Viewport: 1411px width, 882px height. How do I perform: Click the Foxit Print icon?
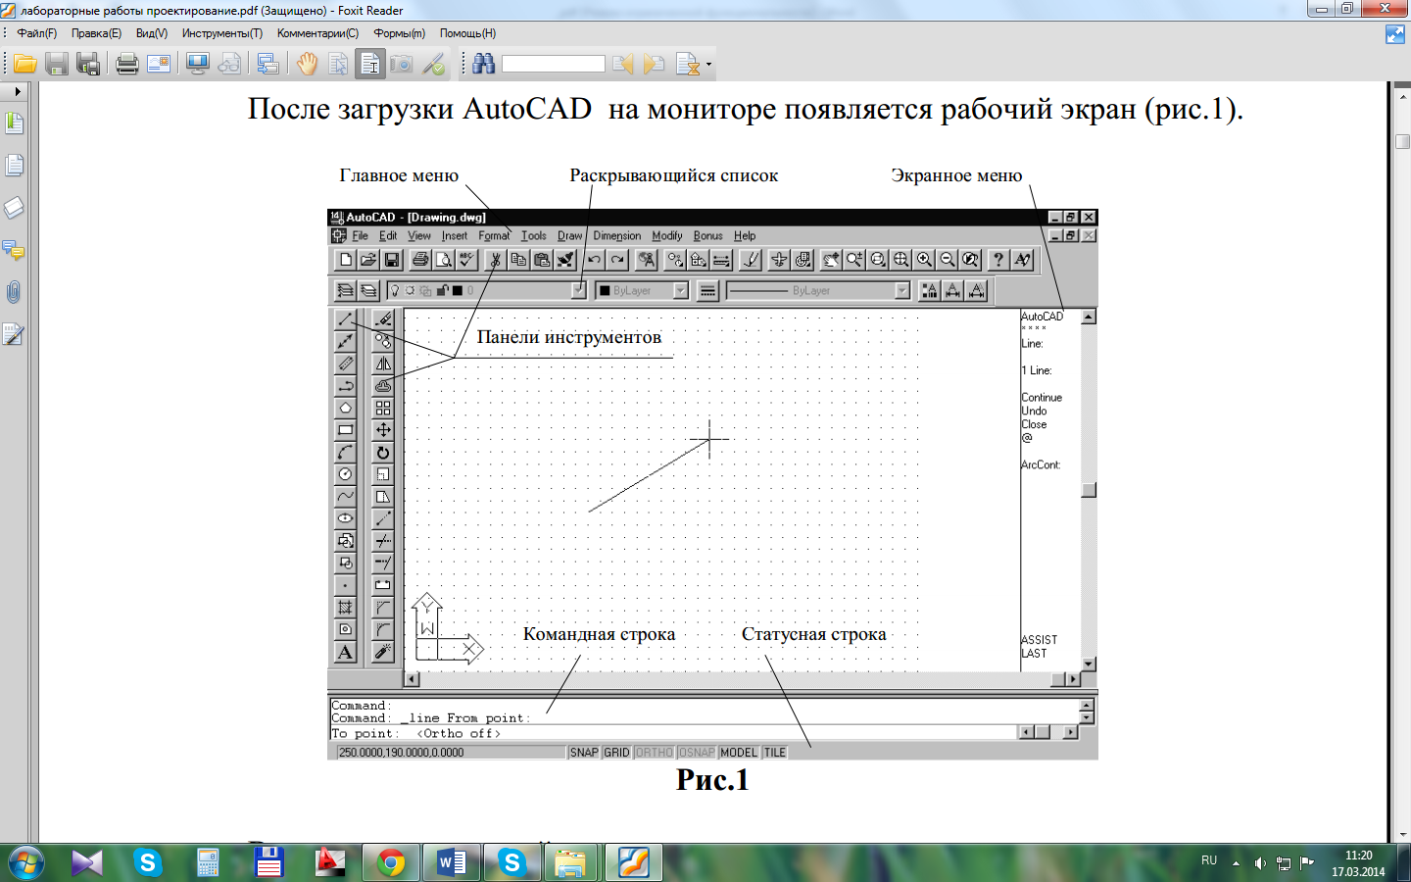[126, 65]
